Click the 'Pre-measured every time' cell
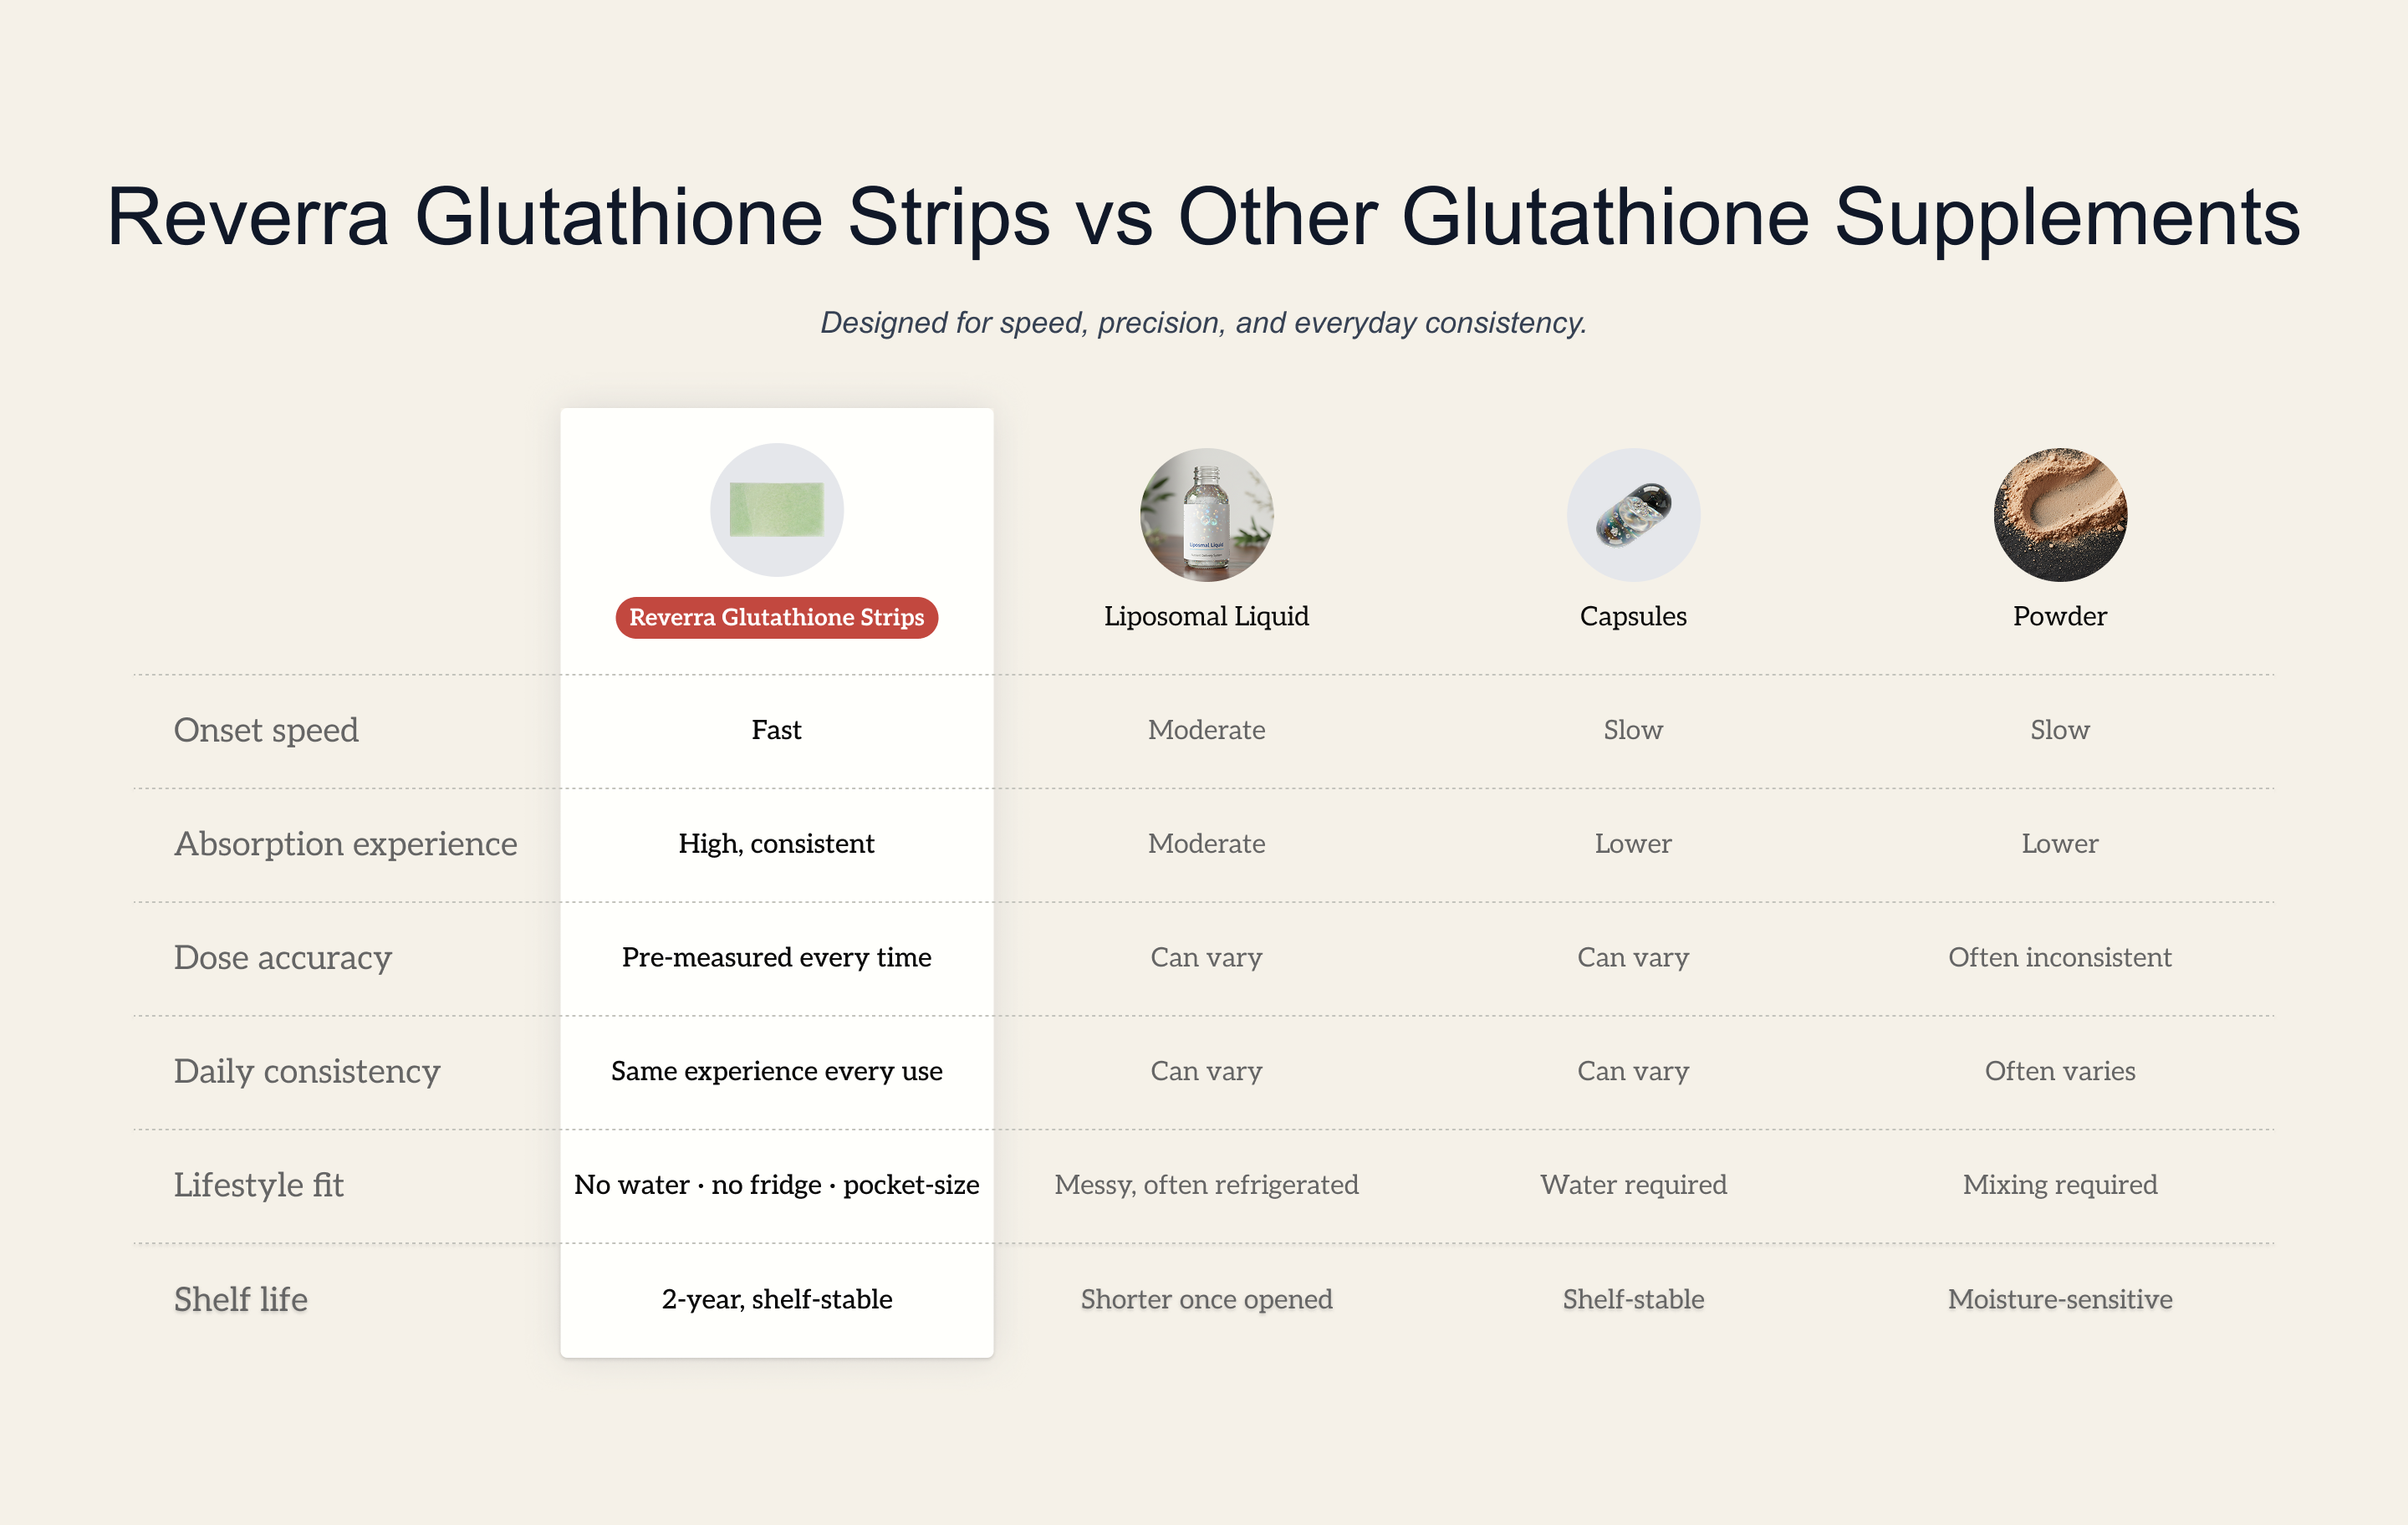 [776, 958]
